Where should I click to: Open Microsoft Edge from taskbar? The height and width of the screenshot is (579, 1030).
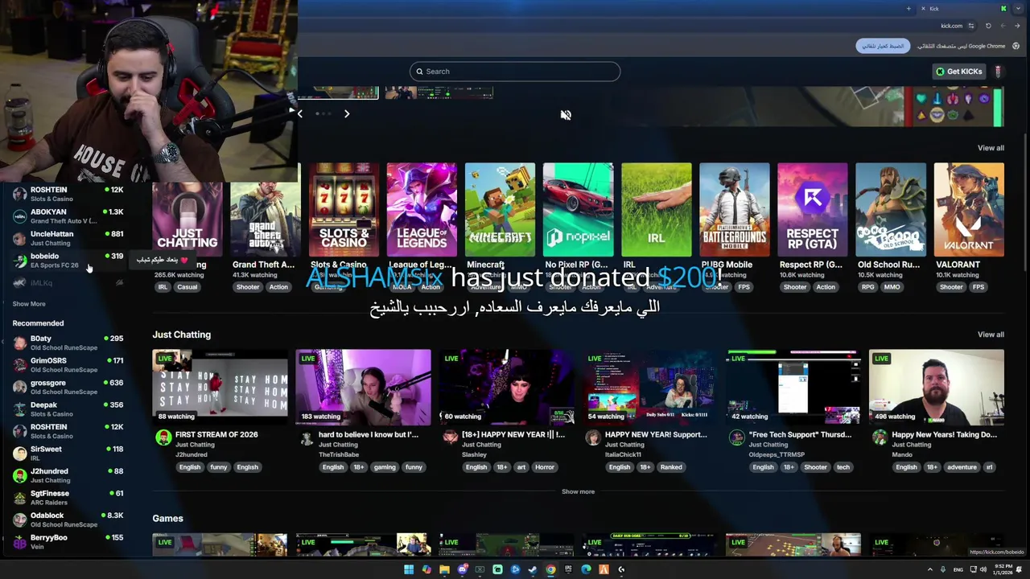pyautogui.click(x=586, y=569)
